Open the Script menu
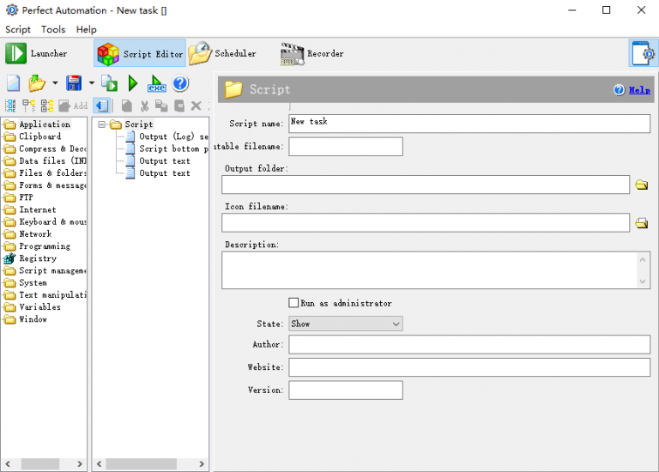The height and width of the screenshot is (472, 659). [x=18, y=29]
